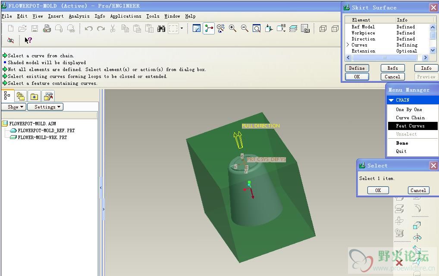
Task: Select the Curves element row
Action: coord(386,45)
